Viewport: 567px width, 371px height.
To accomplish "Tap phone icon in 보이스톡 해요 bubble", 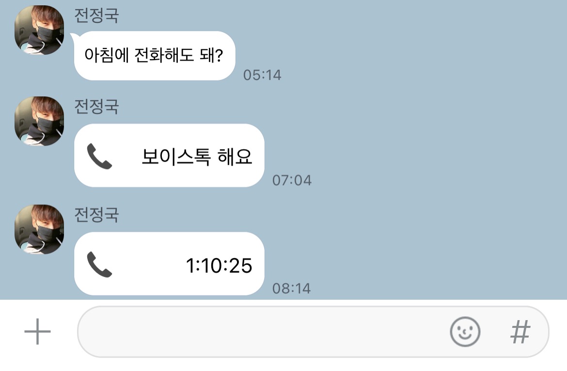I will (x=99, y=156).
